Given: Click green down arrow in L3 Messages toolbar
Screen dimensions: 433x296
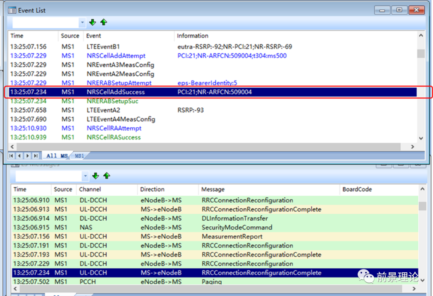Looking at the screenshot, I should [95, 176].
